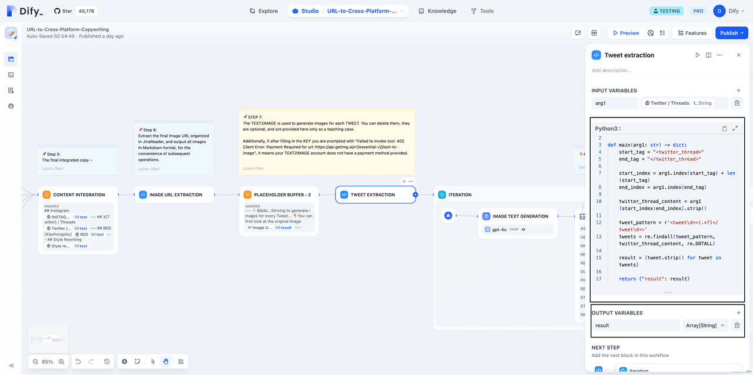Change the Array[String] output type dropdown
The image size is (753, 375).
[705, 325]
